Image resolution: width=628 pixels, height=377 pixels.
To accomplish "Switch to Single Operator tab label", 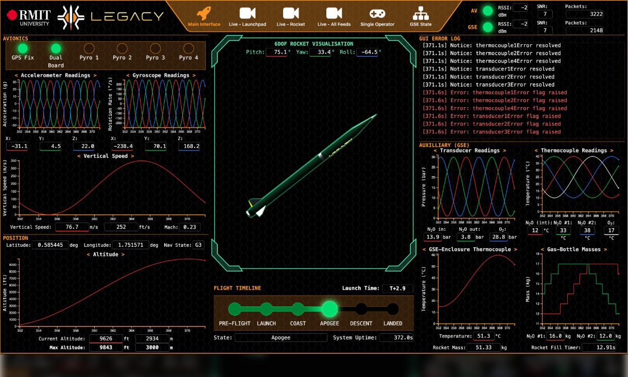I will click(377, 24).
